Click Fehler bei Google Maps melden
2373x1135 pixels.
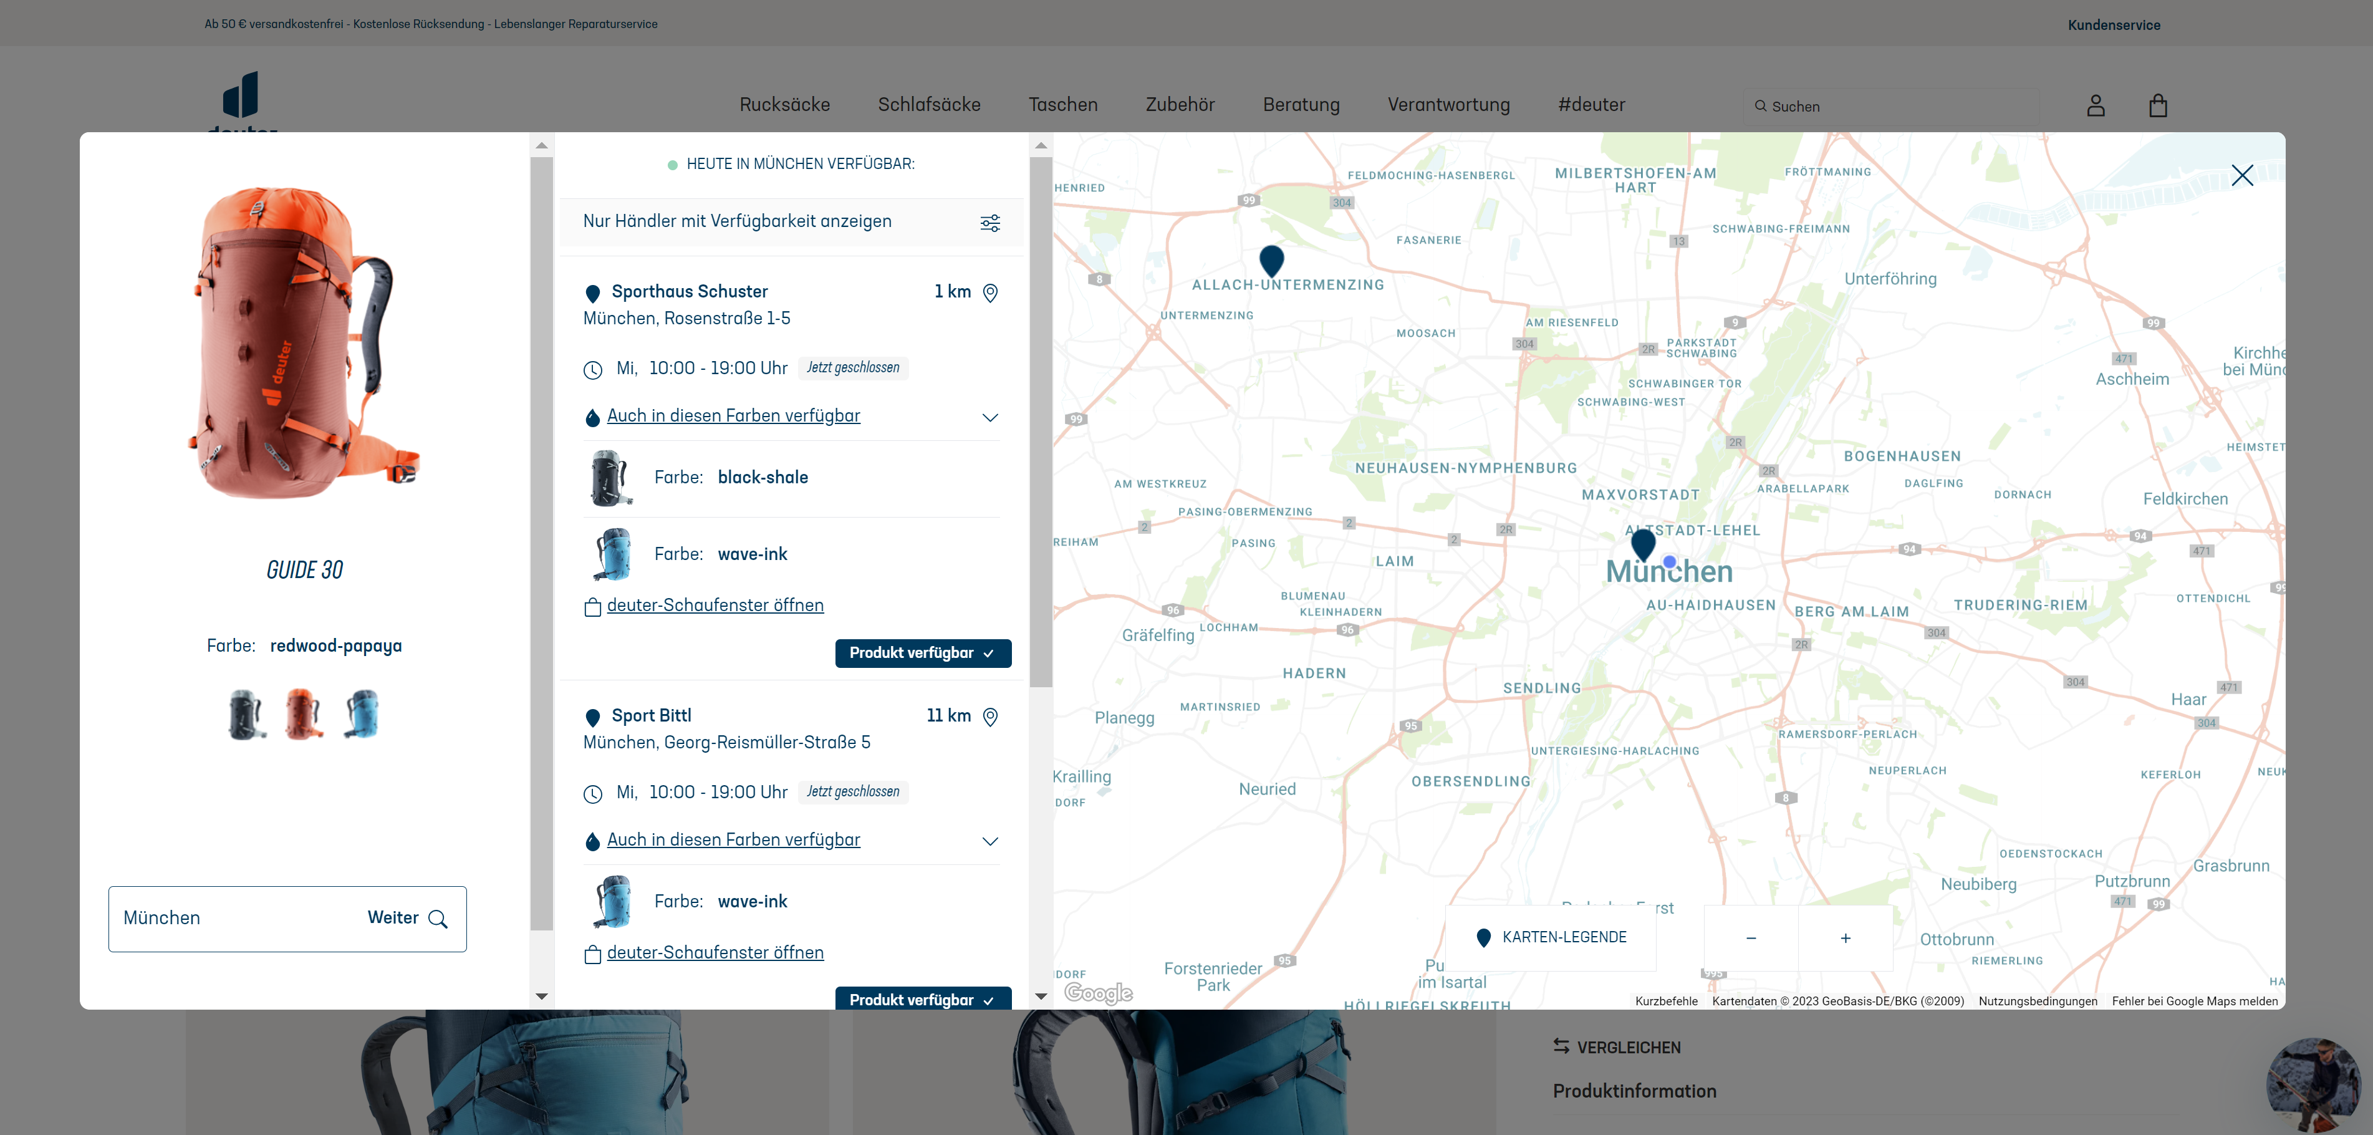click(x=2194, y=1002)
